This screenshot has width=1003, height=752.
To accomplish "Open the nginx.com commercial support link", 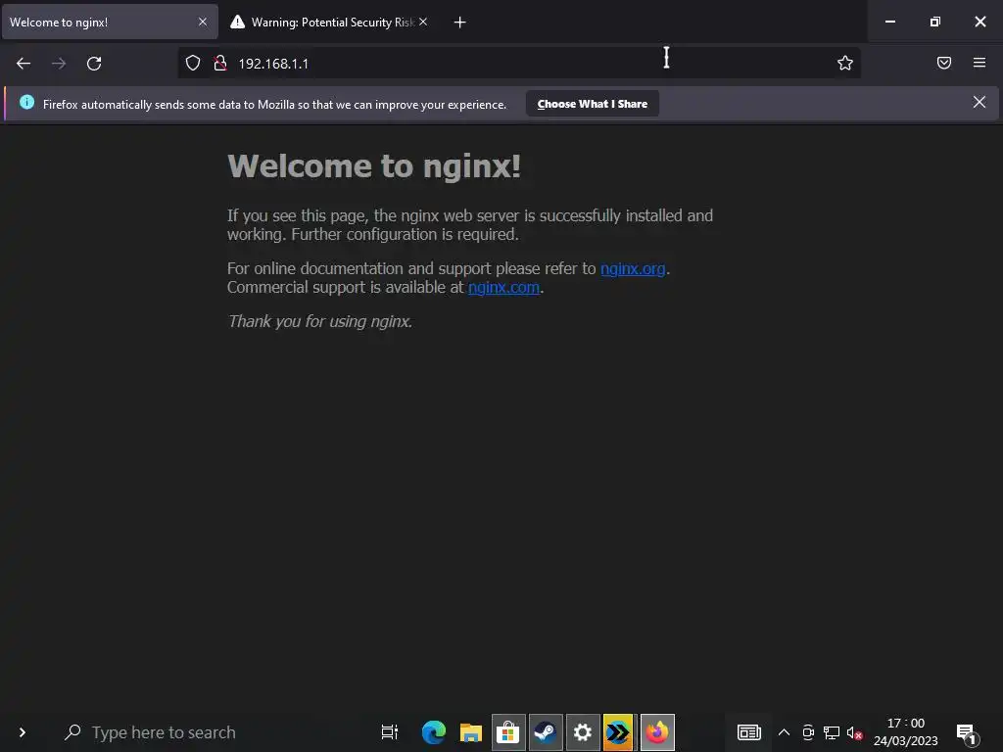I will 503,288.
